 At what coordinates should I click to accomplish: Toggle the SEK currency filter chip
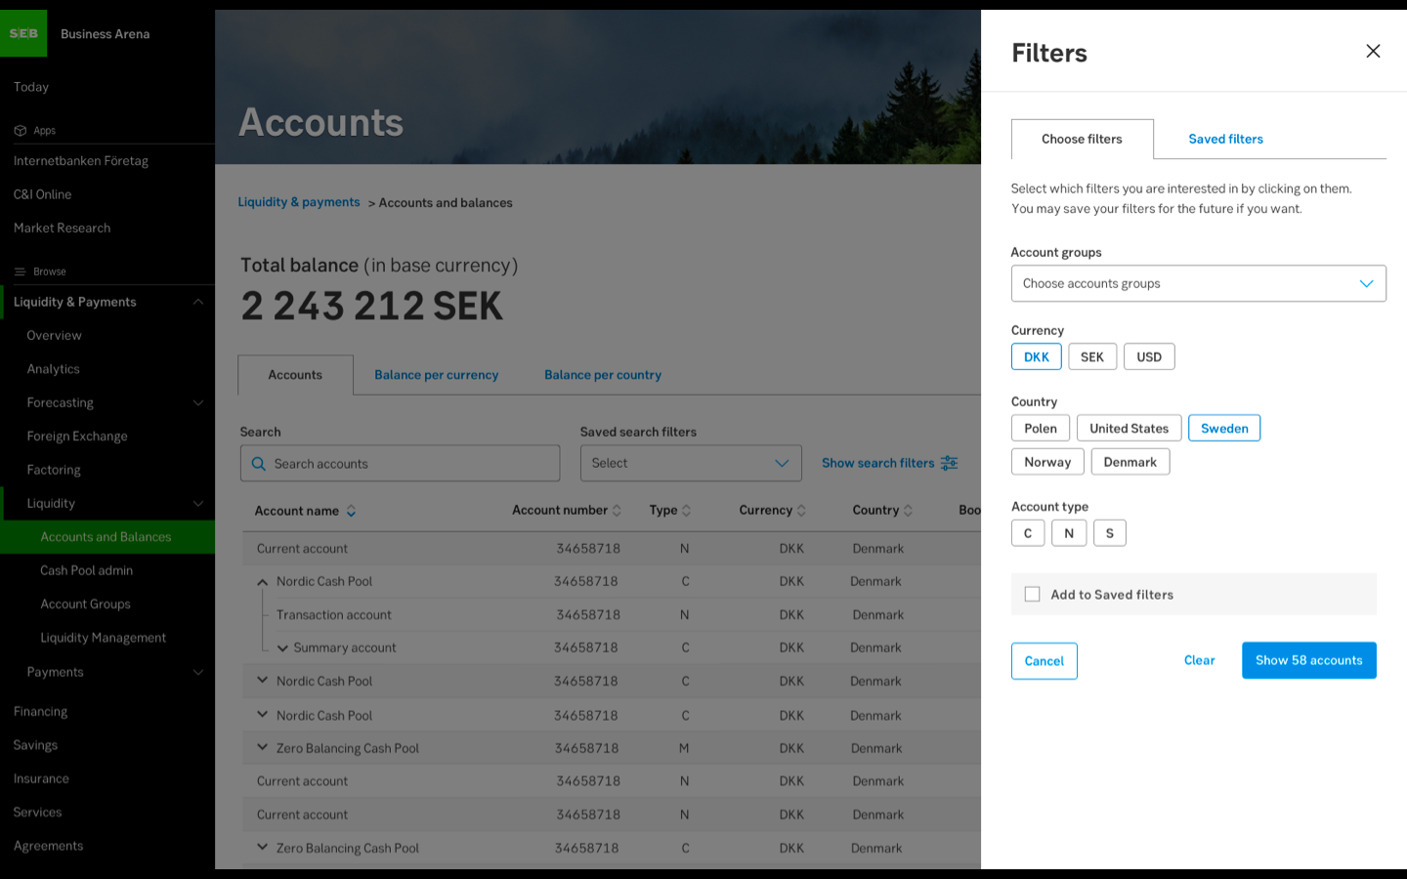1091,357
